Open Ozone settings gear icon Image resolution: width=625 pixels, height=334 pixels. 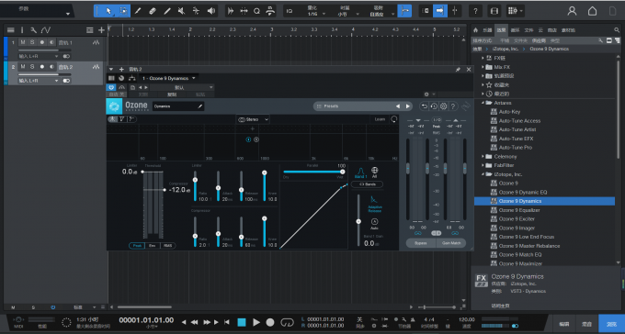pyautogui.click(x=443, y=106)
